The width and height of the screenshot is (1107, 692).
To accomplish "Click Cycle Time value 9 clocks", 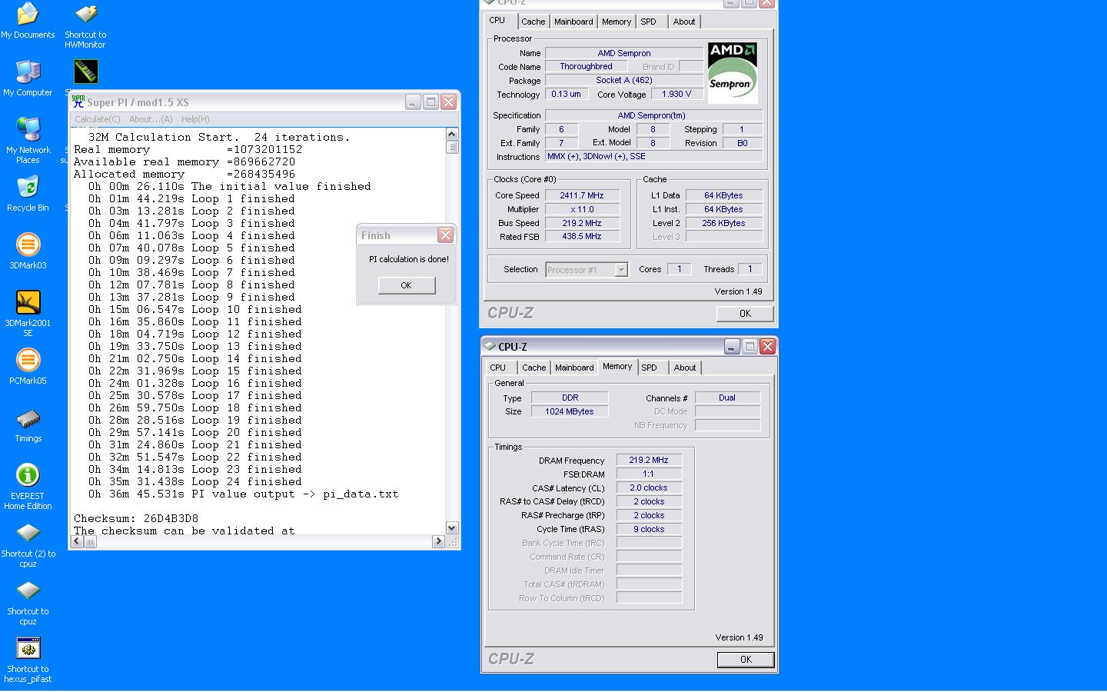I will pyautogui.click(x=650, y=529).
